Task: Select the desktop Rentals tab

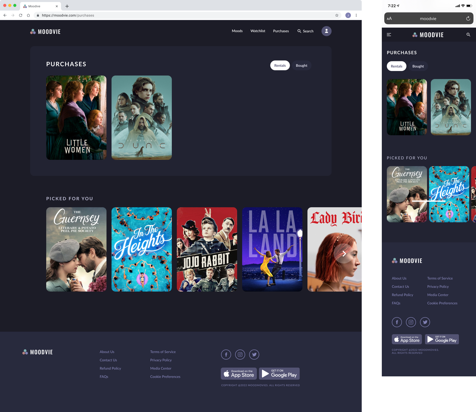Action: pos(280,65)
